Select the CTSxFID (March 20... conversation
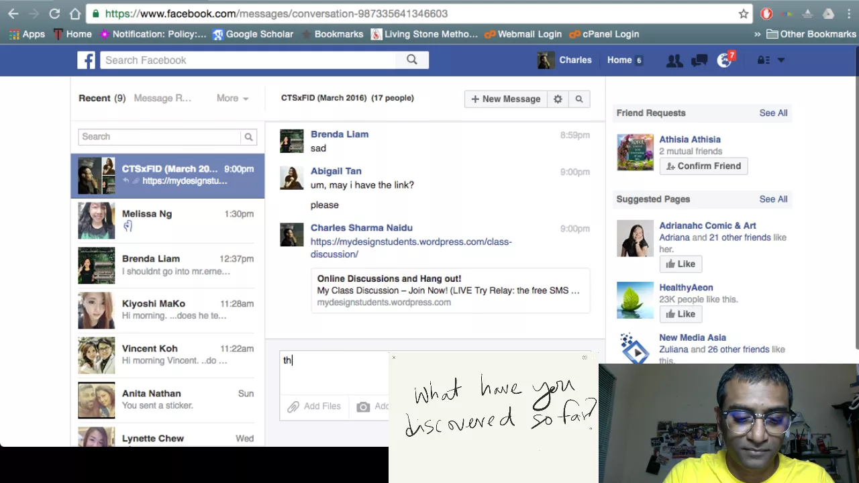Image resolution: width=859 pixels, height=483 pixels. point(168,175)
